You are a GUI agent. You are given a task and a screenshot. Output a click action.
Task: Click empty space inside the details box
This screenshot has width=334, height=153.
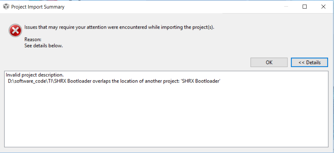tap(165, 118)
